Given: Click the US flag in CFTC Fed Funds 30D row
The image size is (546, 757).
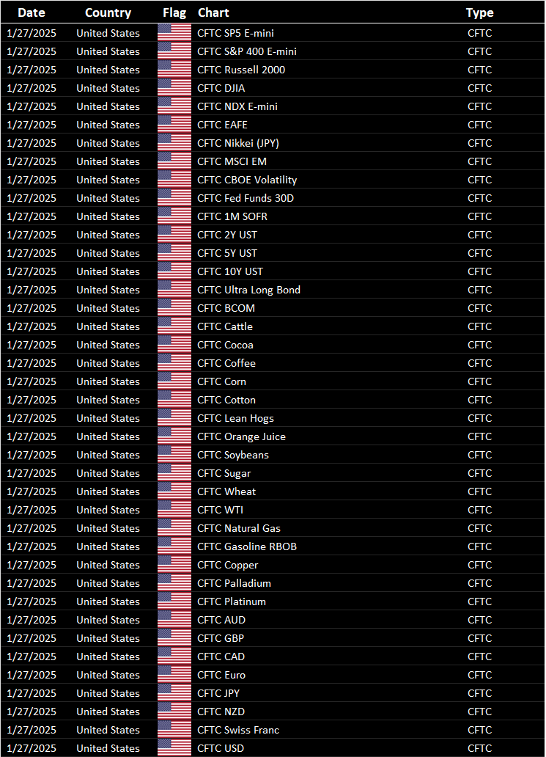Looking at the screenshot, I should [x=174, y=198].
